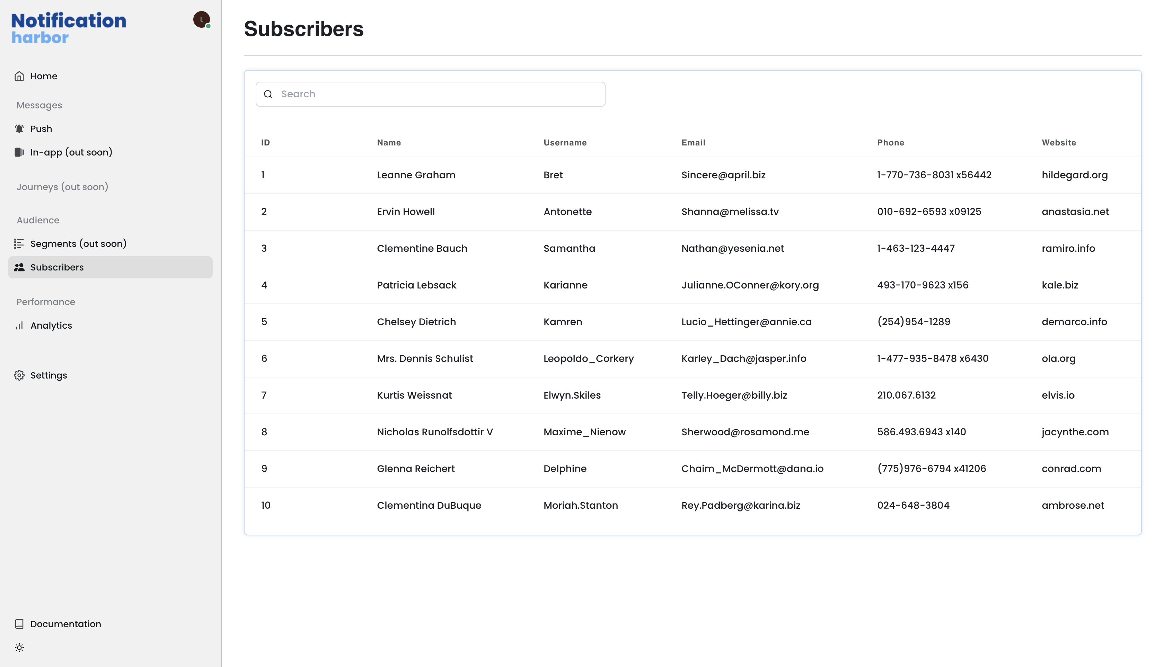Select Clementine Bauch name cell
This screenshot has width=1164, height=667.
point(422,248)
